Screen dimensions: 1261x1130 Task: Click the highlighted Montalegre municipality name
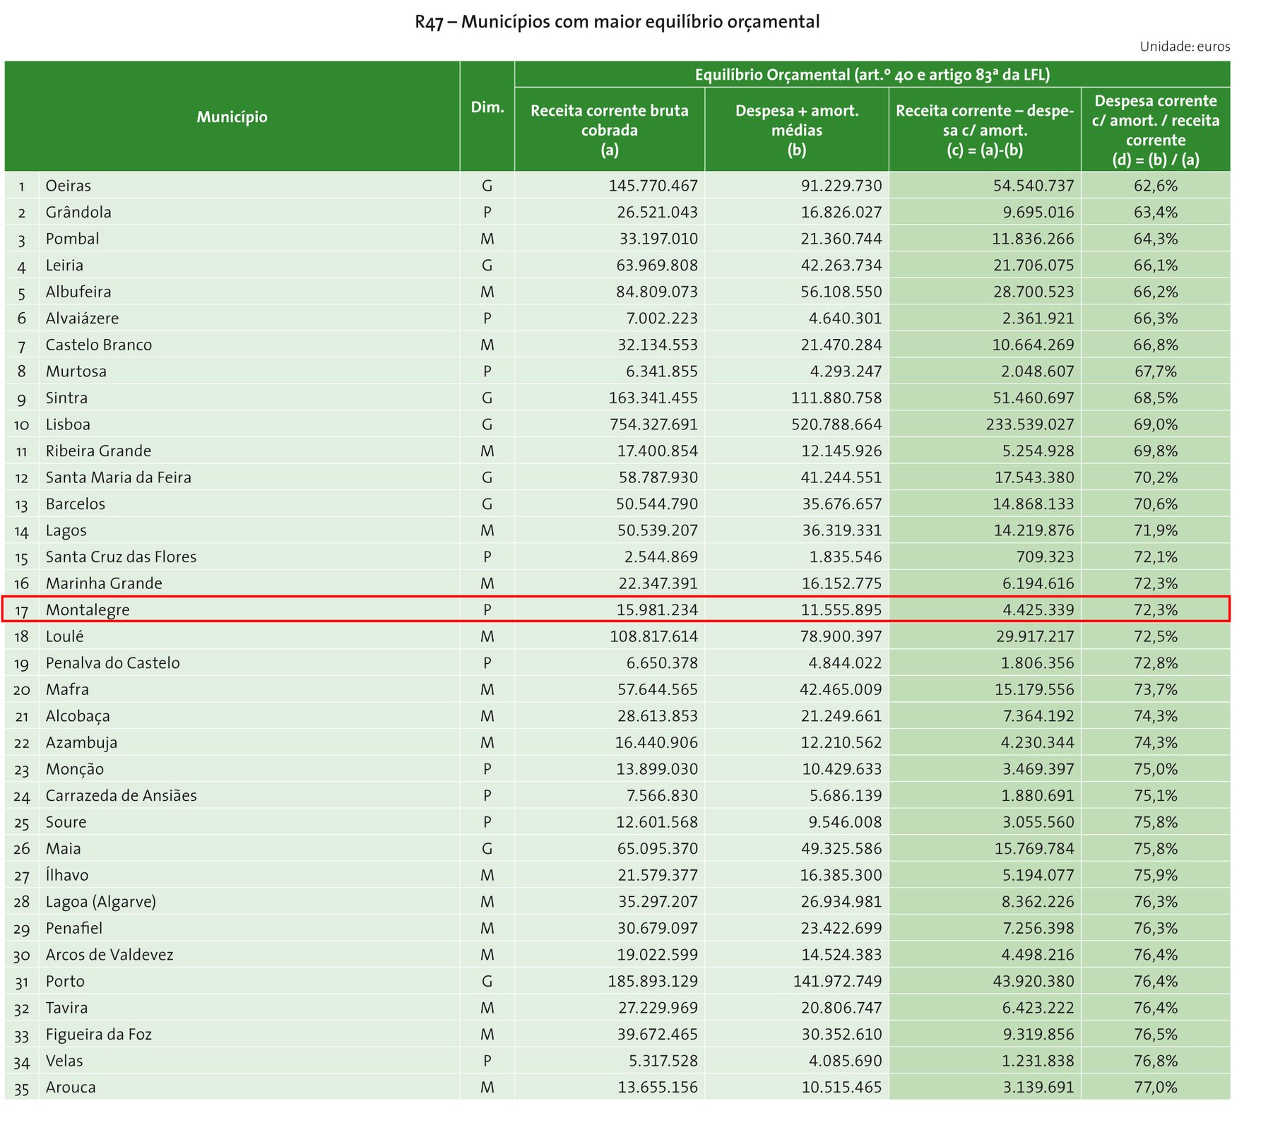click(88, 609)
